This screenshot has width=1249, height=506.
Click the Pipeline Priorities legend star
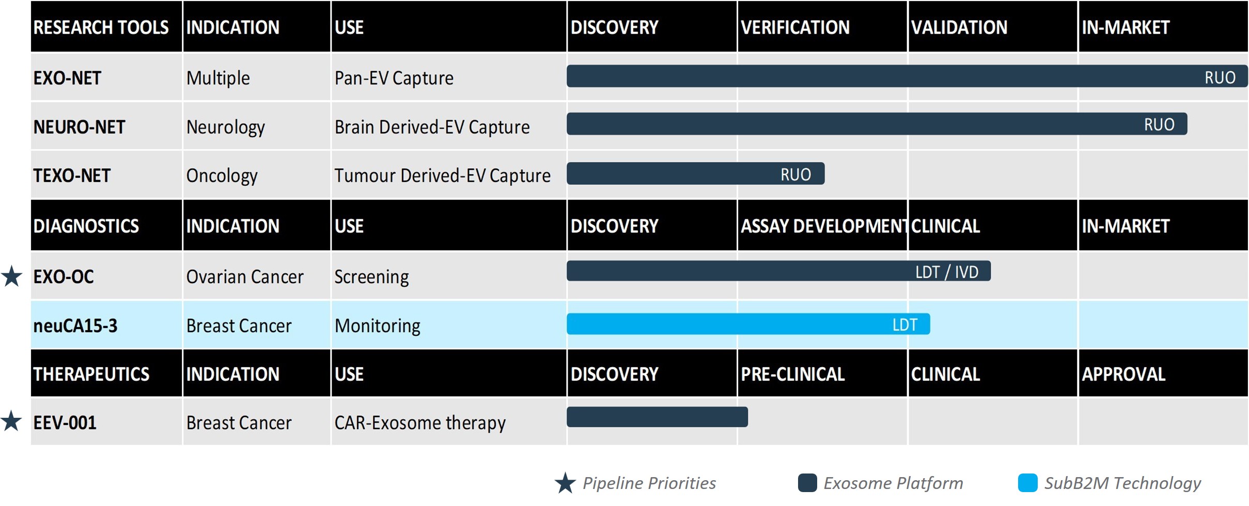tap(565, 483)
